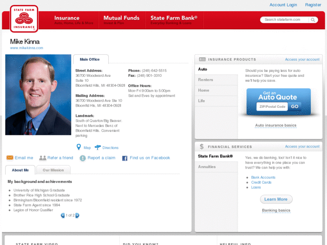The width and height of the screenshot is (327, 245).
Task: Click the Mike Kinna name heading
Action: [25, 41]
